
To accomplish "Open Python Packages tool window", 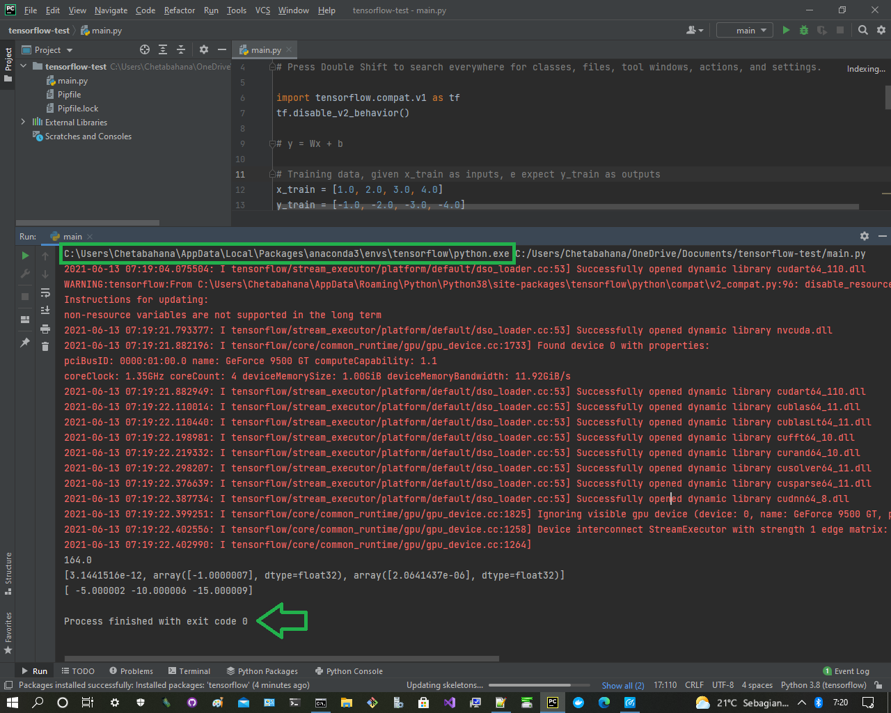I will tap(262, 671).
